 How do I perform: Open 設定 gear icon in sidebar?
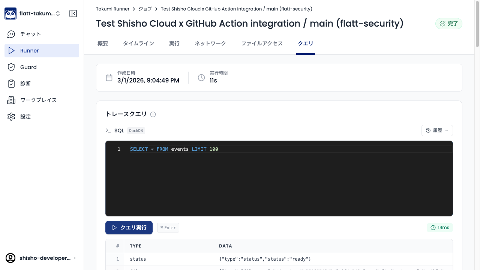tap(11, 117)
